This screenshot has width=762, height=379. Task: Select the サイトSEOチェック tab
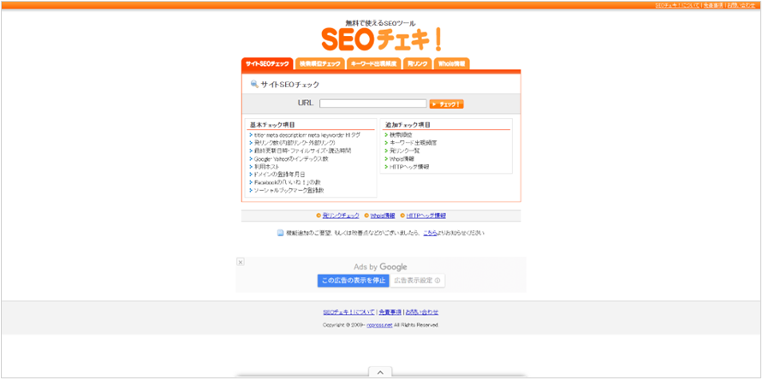(267, 64)
